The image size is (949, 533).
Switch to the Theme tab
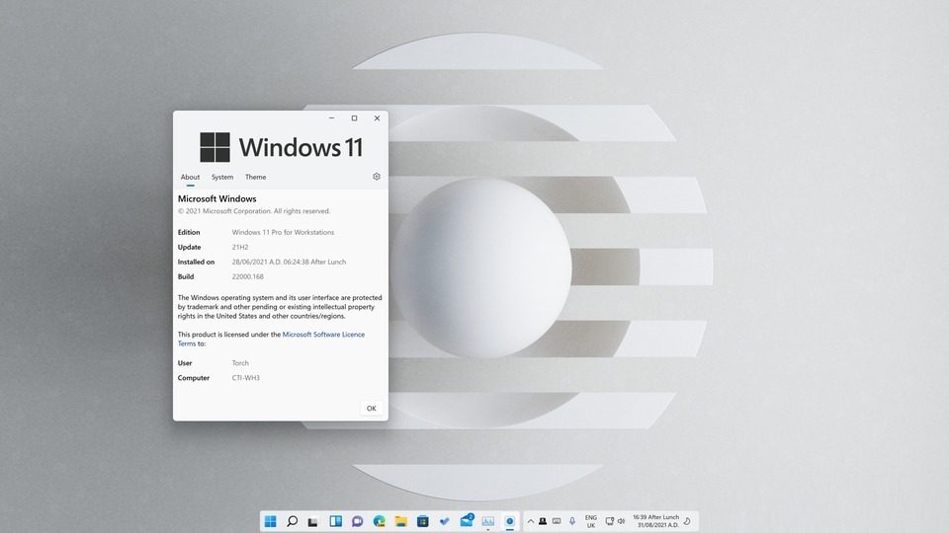(x=255, y=177)
